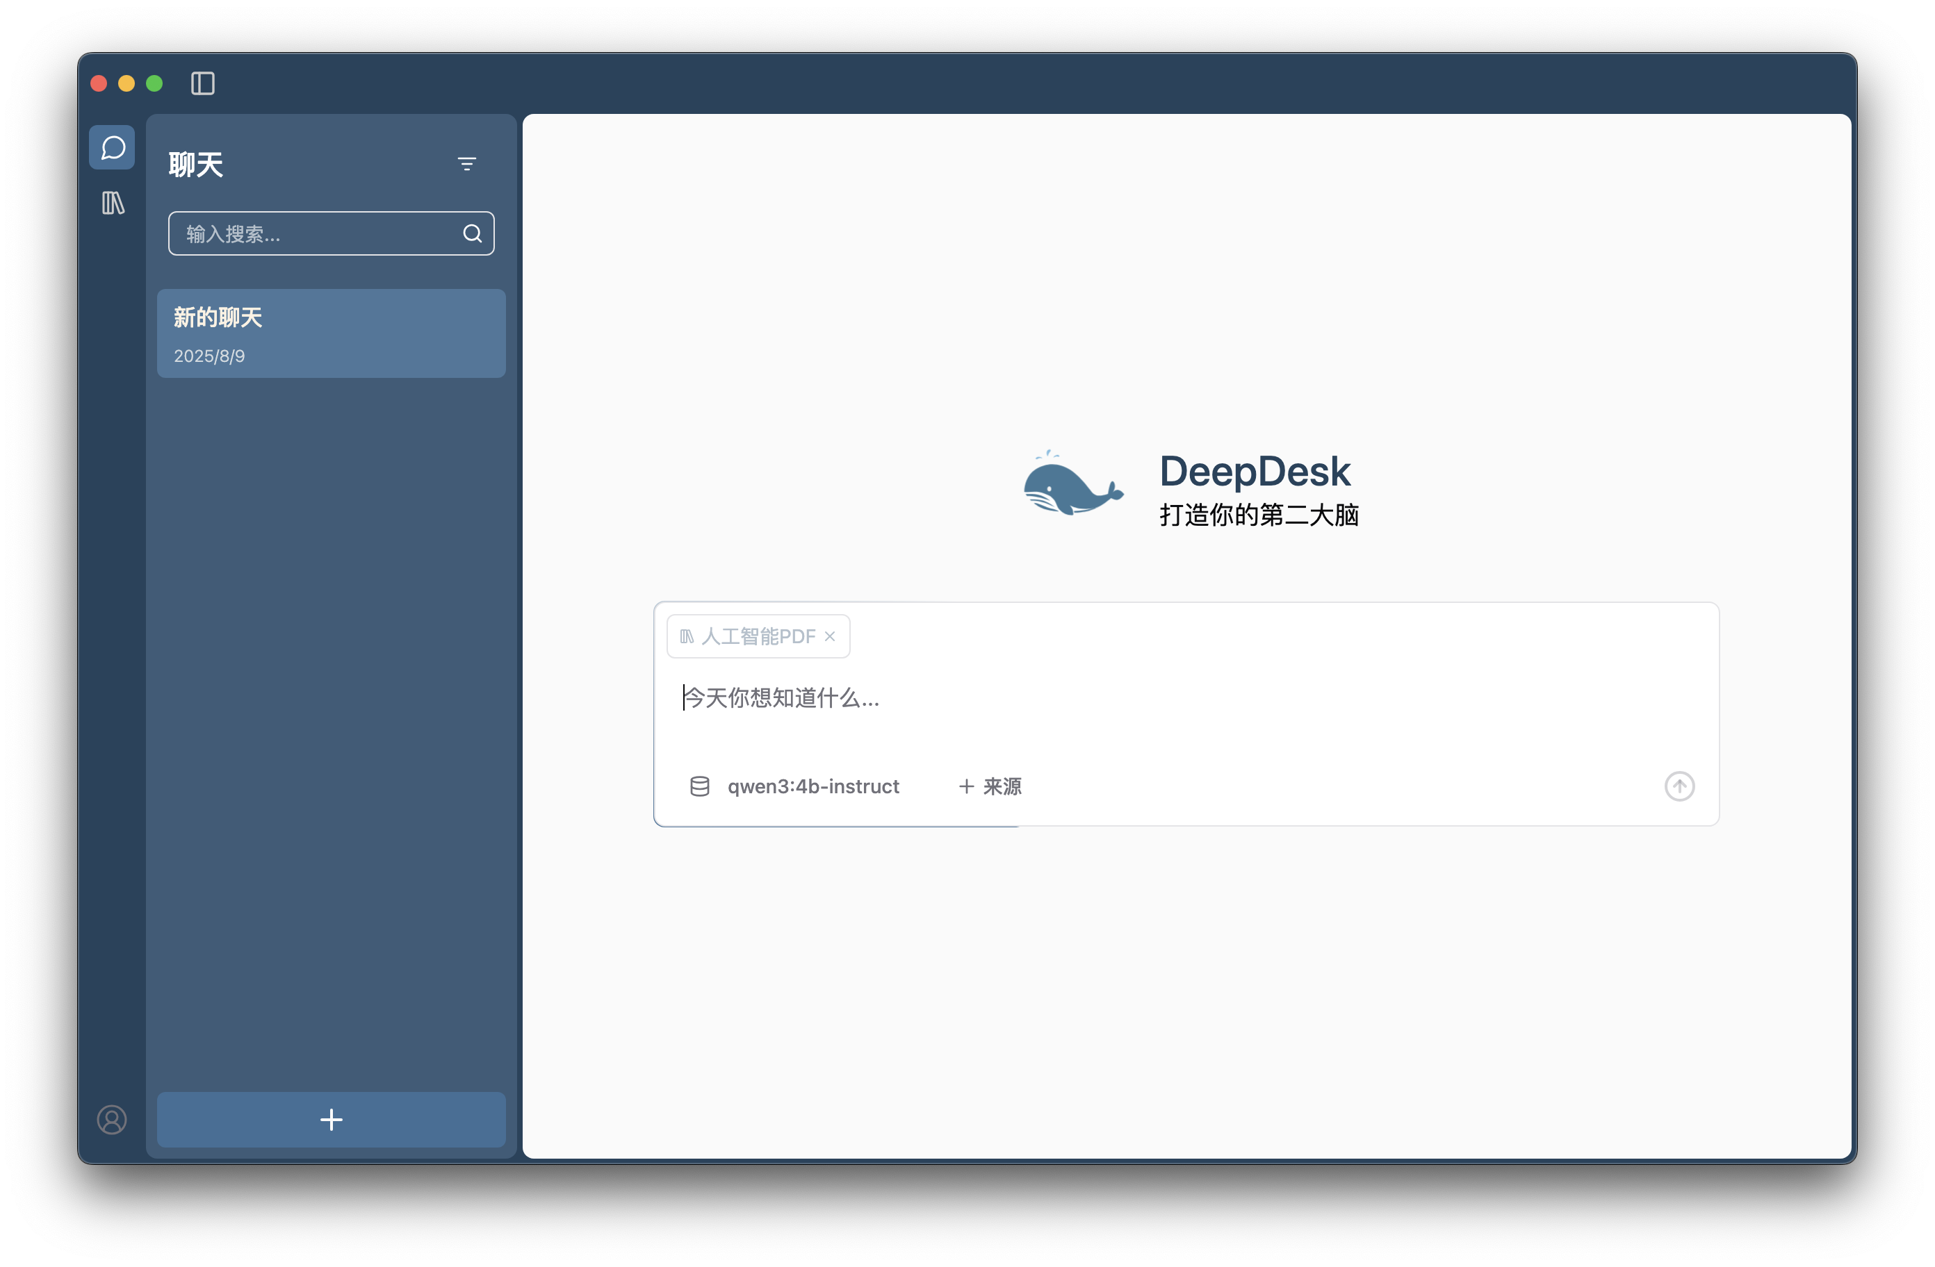Toggle the sidebar visibility button in titlebar
The width and height of the screenshot is (1935, 1267).
(202, 84)
